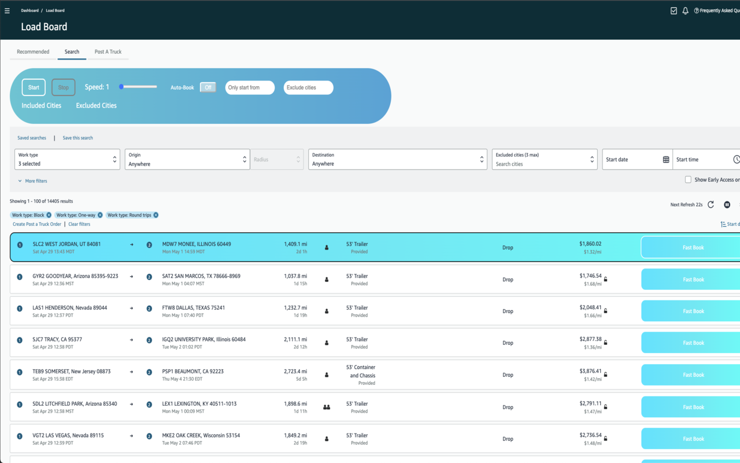This screenshot has width=740, height=463.
Task: Click Clear filters
Action: click(x=79, y=224)
